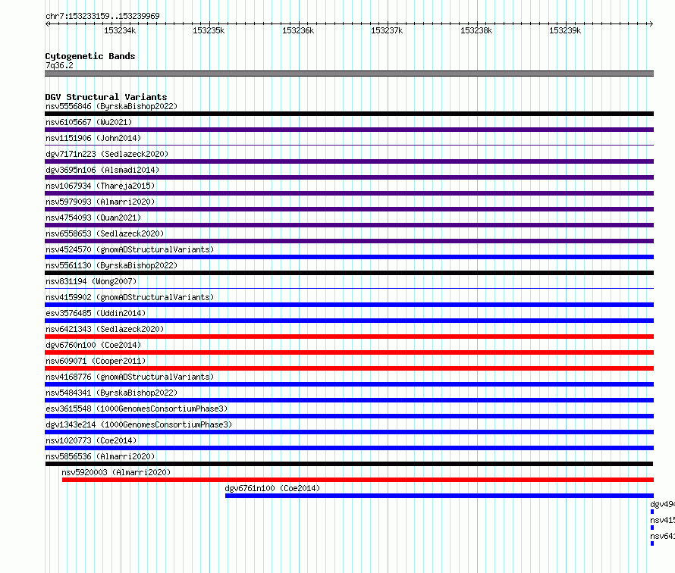Open nsv1020773 (Coe2014) variant
The height and width of the screenshot is (573, 675).
[91, 440]
